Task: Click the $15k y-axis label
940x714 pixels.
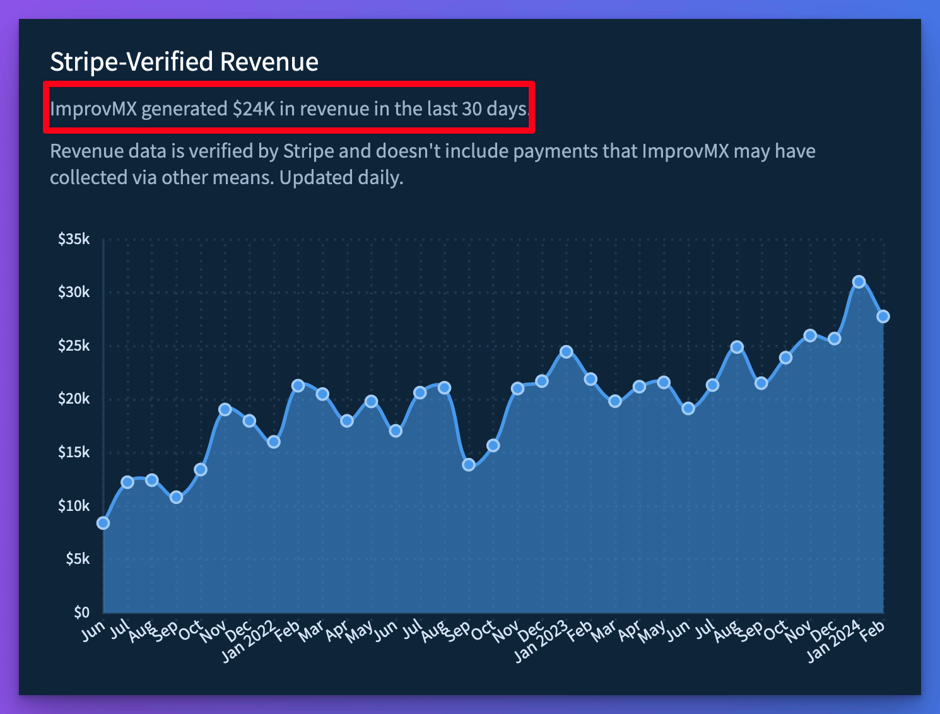Action: pyautogui.click(x=74, y=452)
